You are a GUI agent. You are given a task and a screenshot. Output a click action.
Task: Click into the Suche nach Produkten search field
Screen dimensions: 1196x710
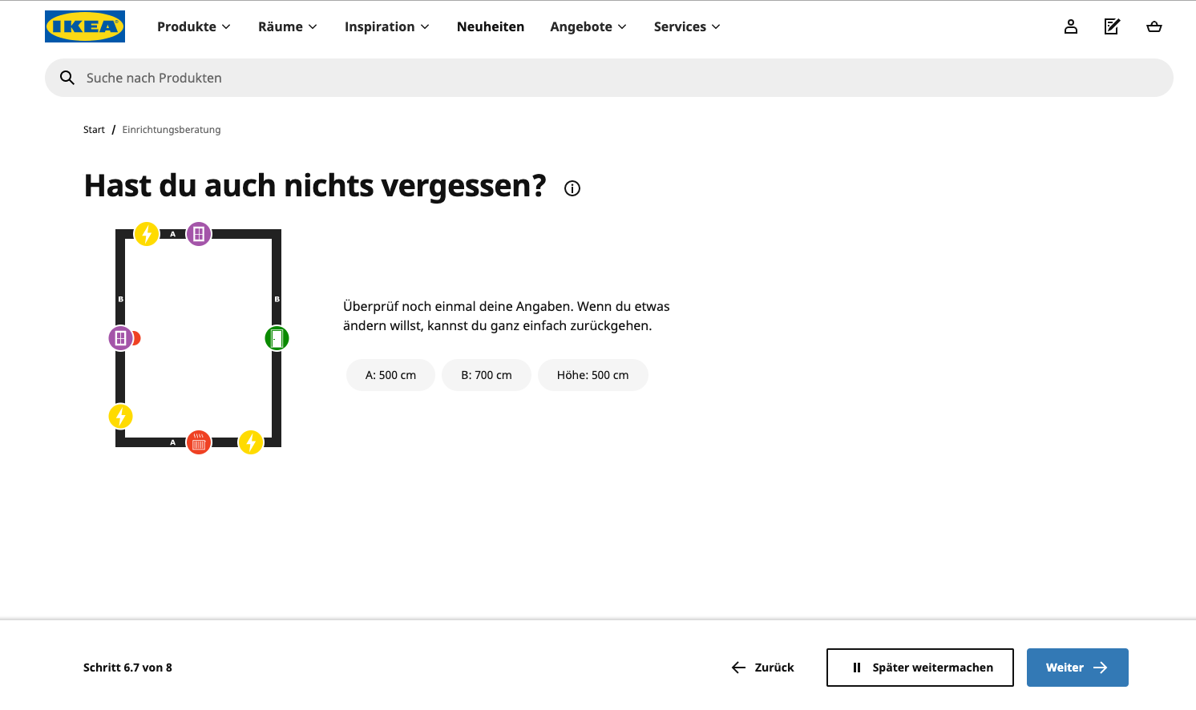[609, 78]
